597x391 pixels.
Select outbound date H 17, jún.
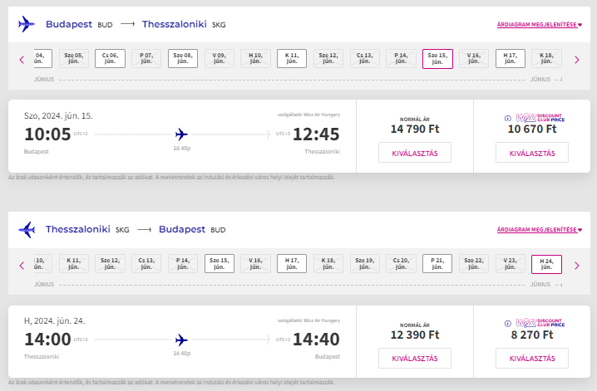510,59
